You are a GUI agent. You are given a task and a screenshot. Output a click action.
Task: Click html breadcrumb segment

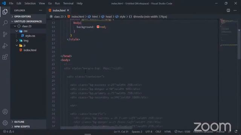95,16
